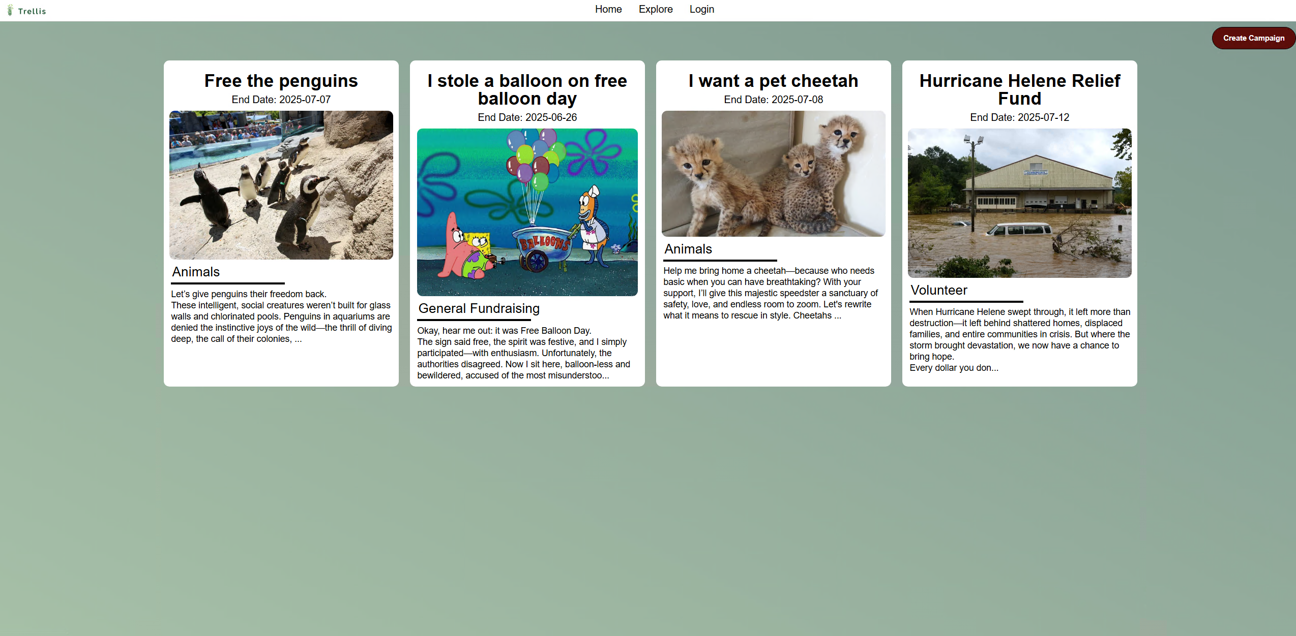Open the penguins photo thumbnail
1296x636 pixels.
281,185
